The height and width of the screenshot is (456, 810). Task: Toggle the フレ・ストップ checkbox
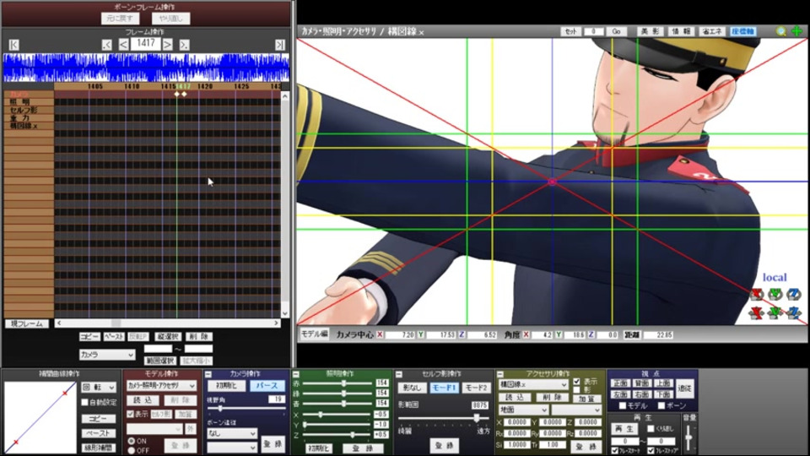tap(651, 451)
